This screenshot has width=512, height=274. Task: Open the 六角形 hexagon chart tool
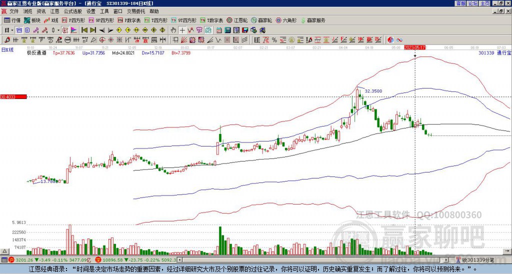286,20
